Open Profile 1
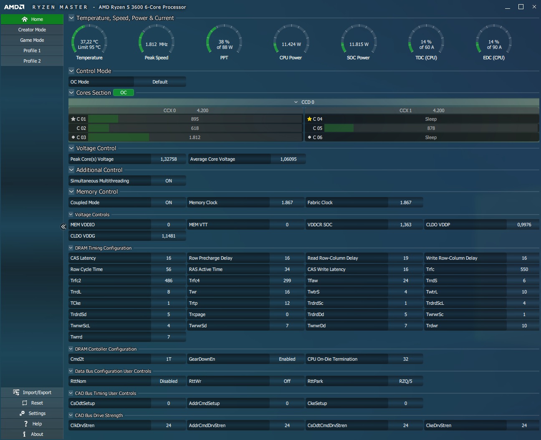This screenshot has height=440, width=541. pos(32,51)
